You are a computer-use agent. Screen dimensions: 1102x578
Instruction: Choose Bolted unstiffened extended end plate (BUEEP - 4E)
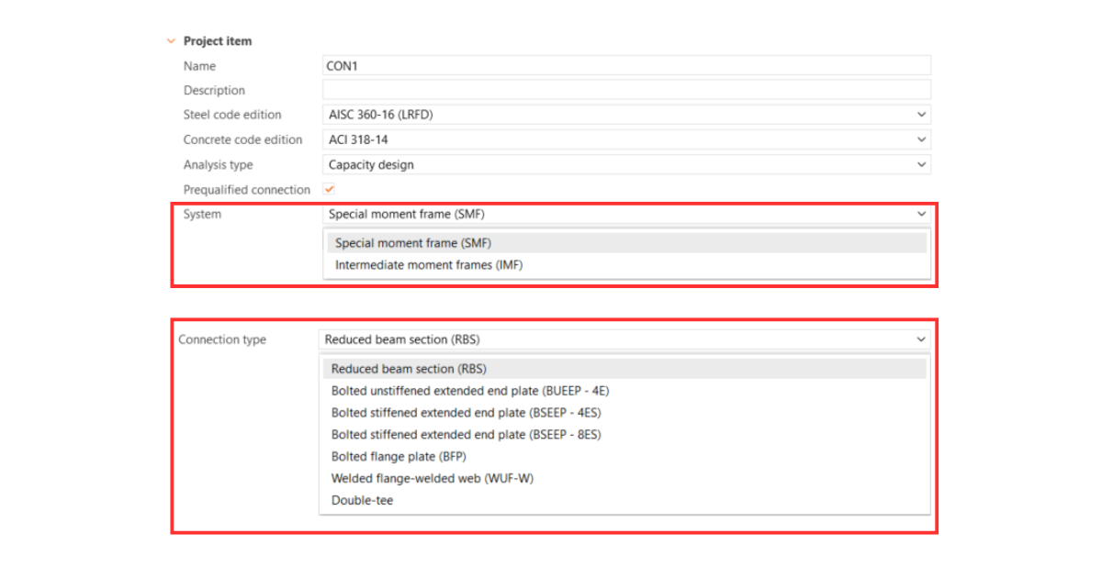click(x=471, y=390)
